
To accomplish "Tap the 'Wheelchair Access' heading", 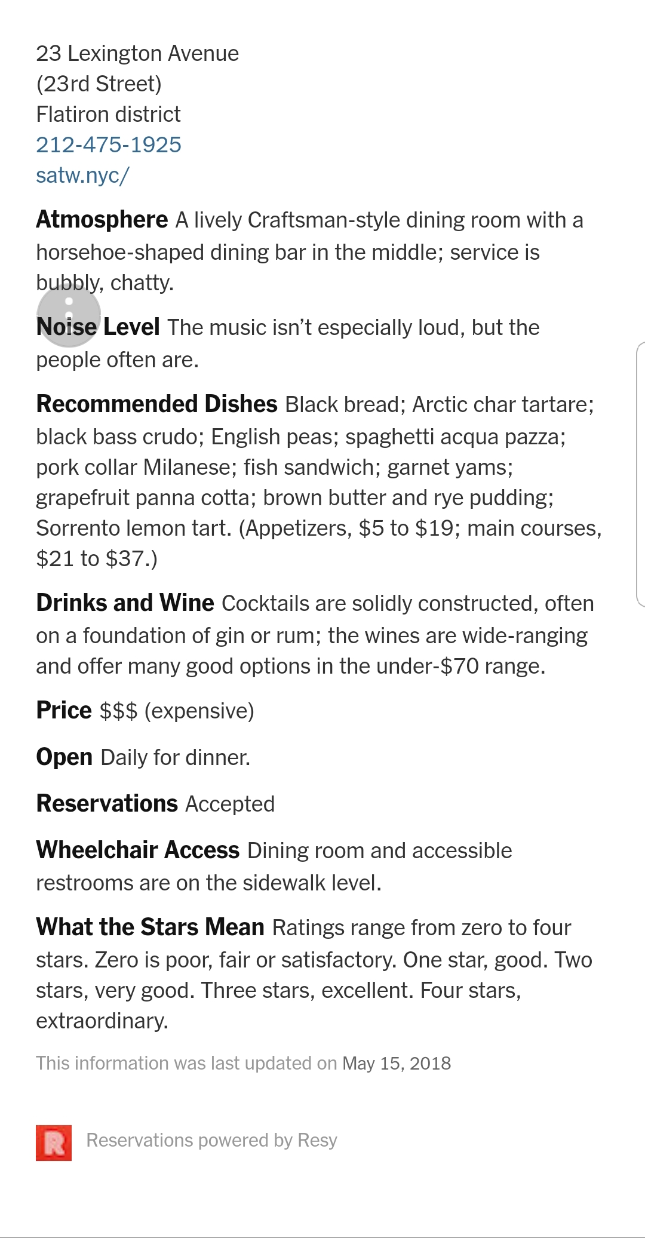I will 138,850.
